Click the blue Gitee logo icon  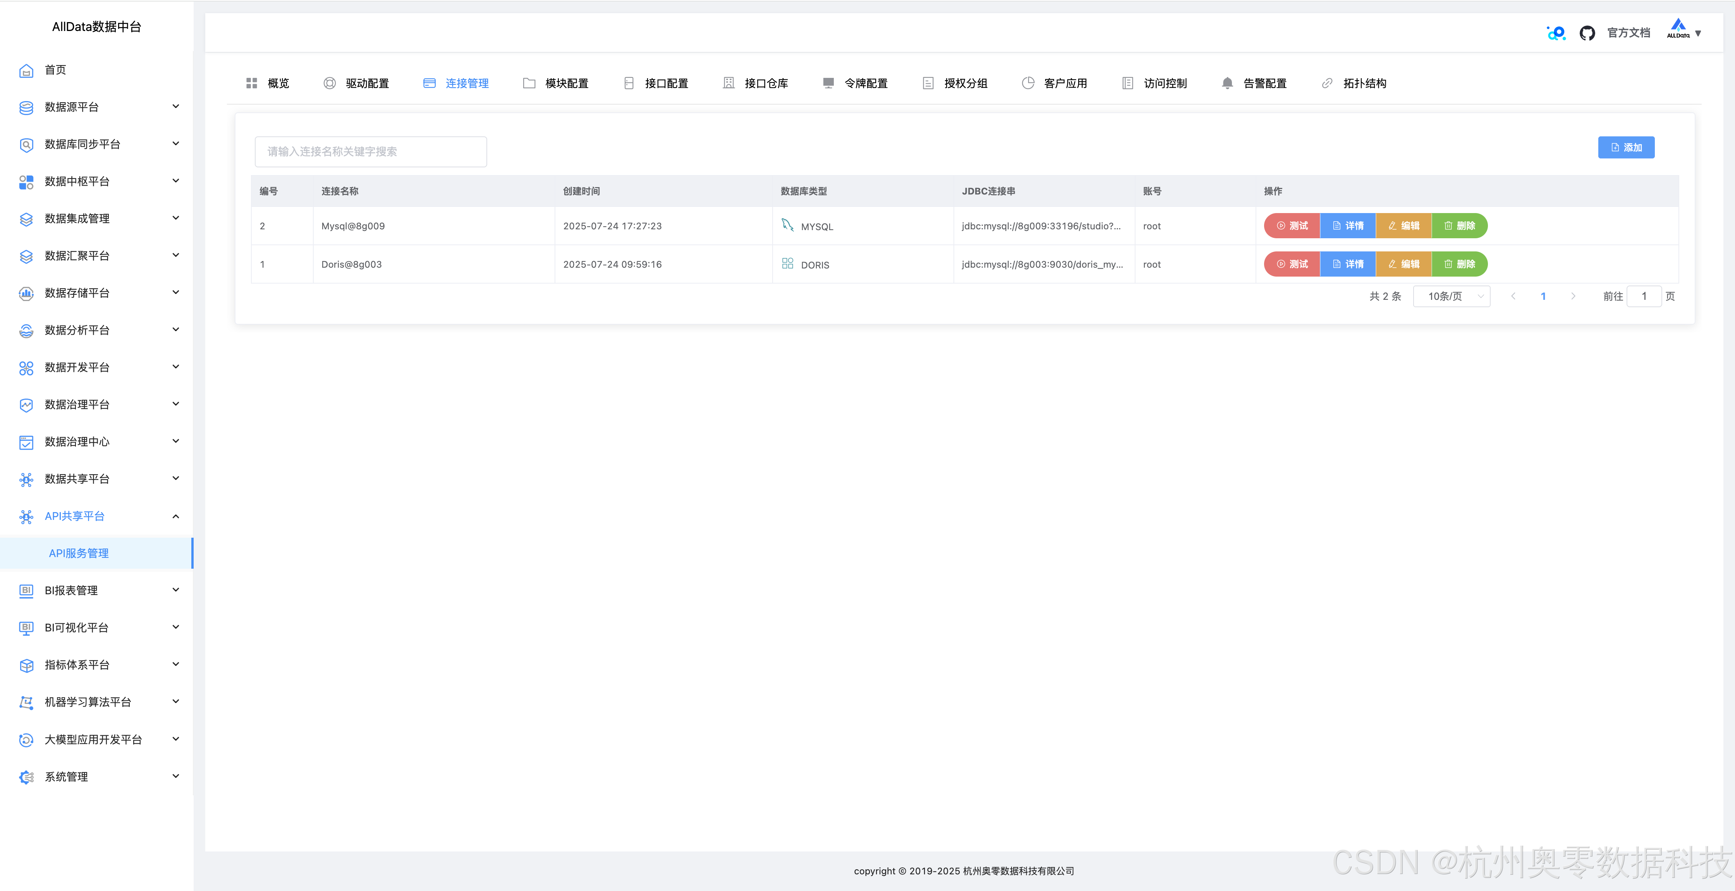pos(1556,33)
